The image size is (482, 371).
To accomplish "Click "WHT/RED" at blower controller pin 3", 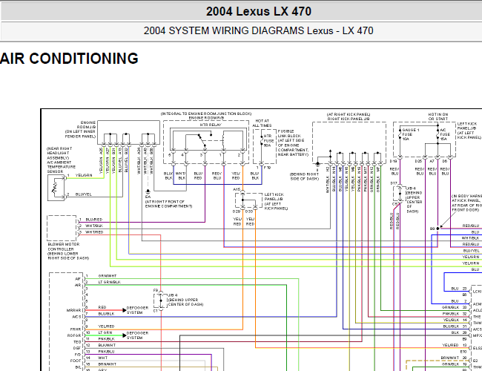I will coord(94,232).
